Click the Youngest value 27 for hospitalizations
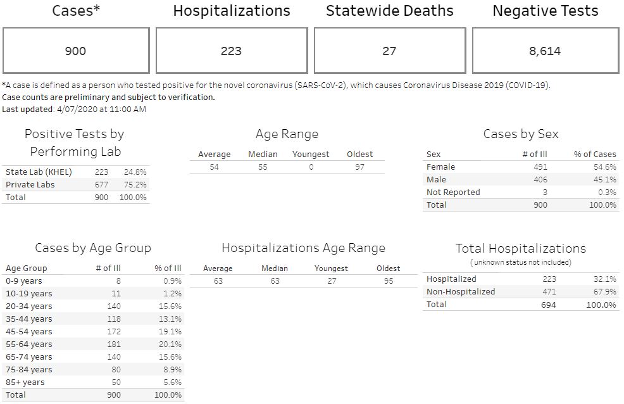624x404 pixels. (x=332, y=281)
